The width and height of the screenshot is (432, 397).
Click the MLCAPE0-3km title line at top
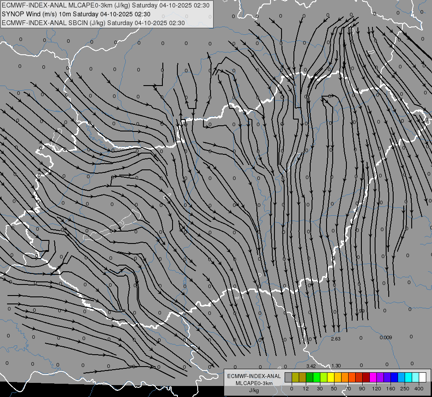[105, 5]
